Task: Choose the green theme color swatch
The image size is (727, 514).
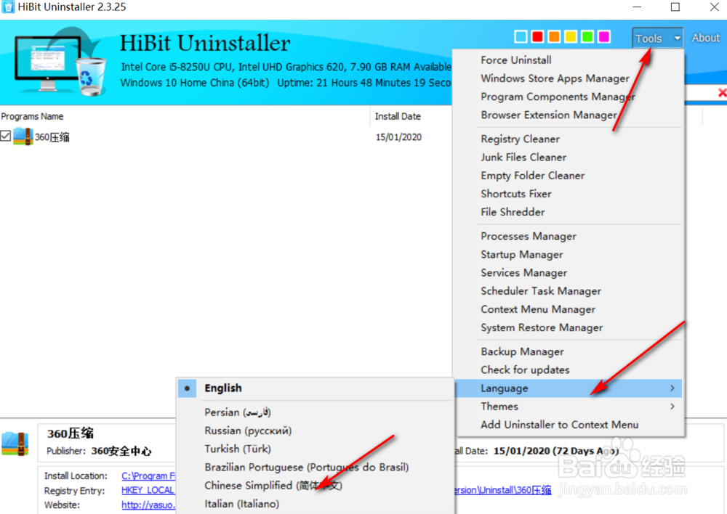Action: (x=587, y=36)
